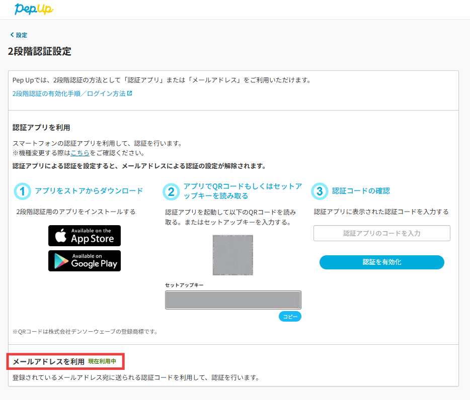Click 認証アプリを利用 heading
The width and height of the screenshot is (470, 400).
[x=41, y=128]
